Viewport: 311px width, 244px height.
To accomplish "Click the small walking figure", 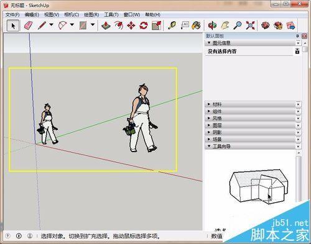I will [47, 124].
